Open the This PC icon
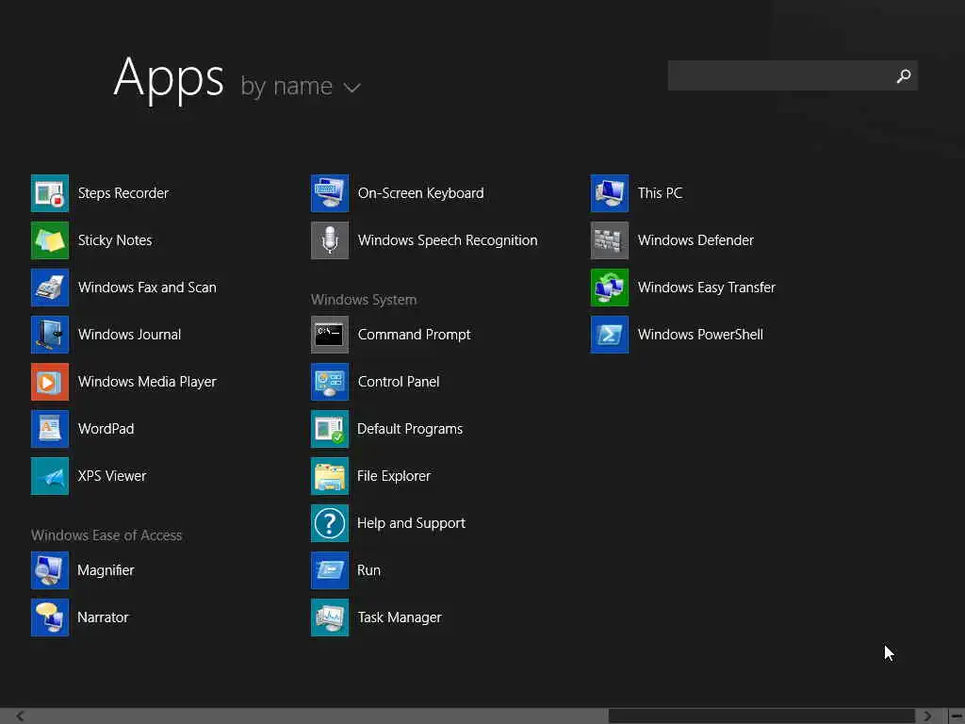This screenshot has width=965, height=724. [610, 193]
